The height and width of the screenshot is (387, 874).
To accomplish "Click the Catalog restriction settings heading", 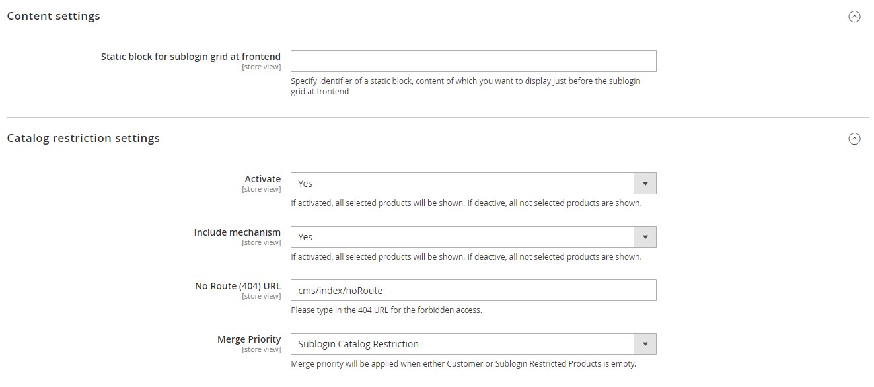I will [x=83, y=138].
